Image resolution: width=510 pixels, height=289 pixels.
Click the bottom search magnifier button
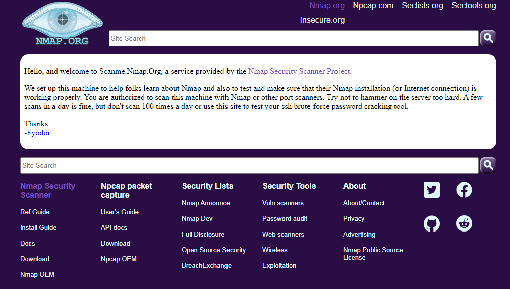[488, 165]
